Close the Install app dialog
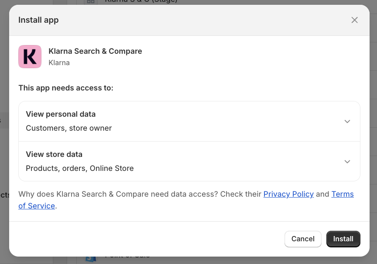377x264 pixels. 354,20
